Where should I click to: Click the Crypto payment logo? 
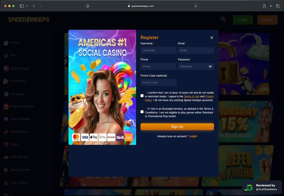pyautogui.click(x=129, y=137)
